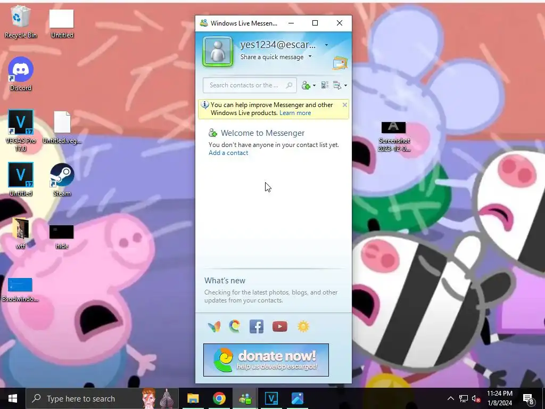This screenshot has height=409, width=545.
Task: Expand the add contact dropdown arrow
Action: (x=314, y=85)
